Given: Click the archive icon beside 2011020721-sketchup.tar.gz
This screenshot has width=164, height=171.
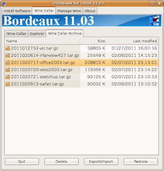Looking at the screenshot, I should pos(8,77).
